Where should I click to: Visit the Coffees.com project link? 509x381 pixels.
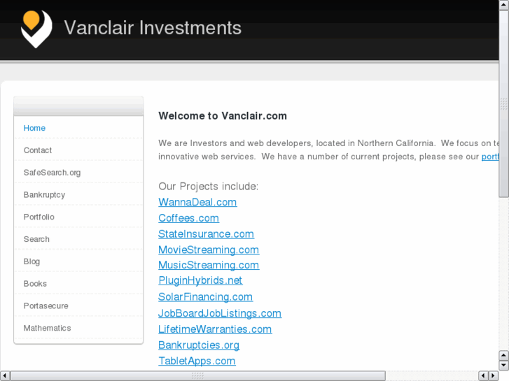[x=188, y=218]
